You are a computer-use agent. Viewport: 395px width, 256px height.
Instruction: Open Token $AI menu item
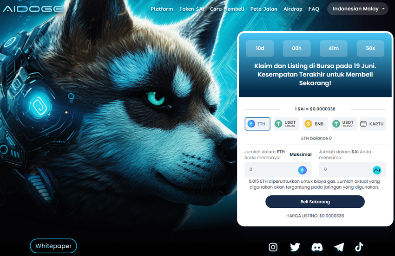coord(192,9)
